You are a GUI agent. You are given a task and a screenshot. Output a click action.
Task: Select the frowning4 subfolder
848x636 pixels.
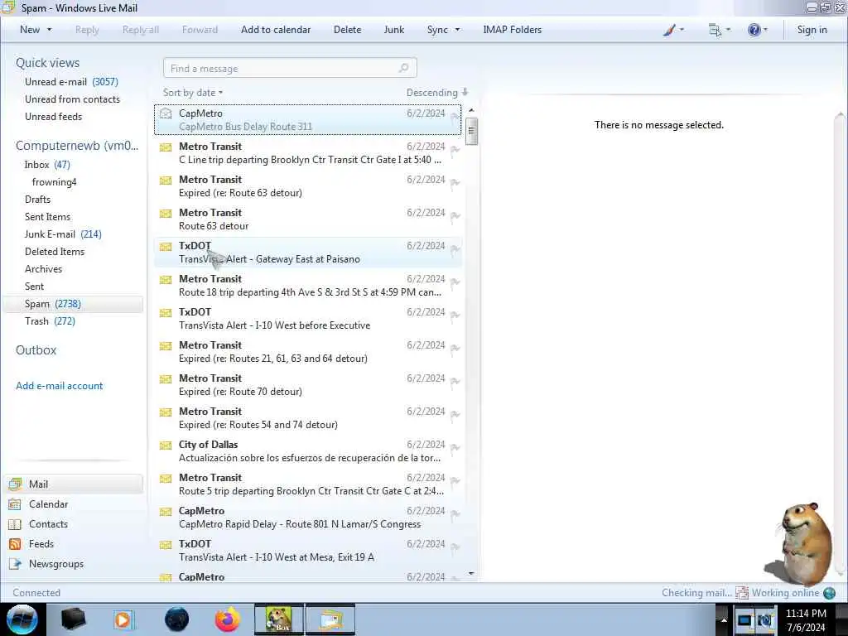[x=54, y=181]
